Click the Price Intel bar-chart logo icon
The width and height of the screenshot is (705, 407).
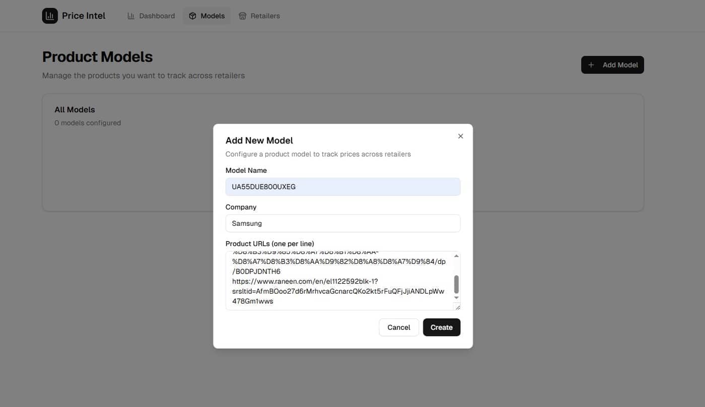coord(49,15)
